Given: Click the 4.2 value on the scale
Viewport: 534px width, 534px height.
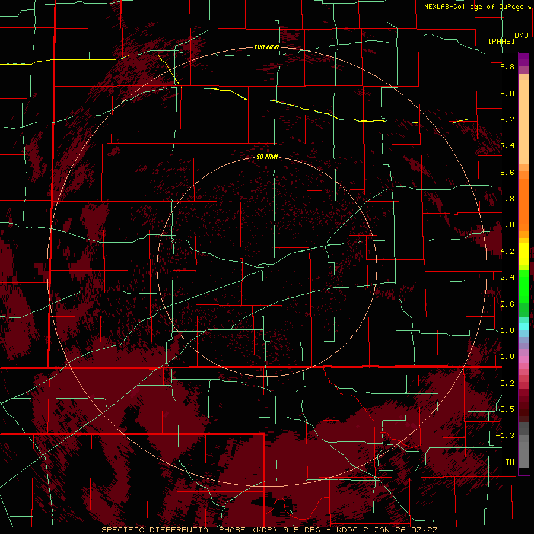Looking at the screenshot, I should pos(507,251).
